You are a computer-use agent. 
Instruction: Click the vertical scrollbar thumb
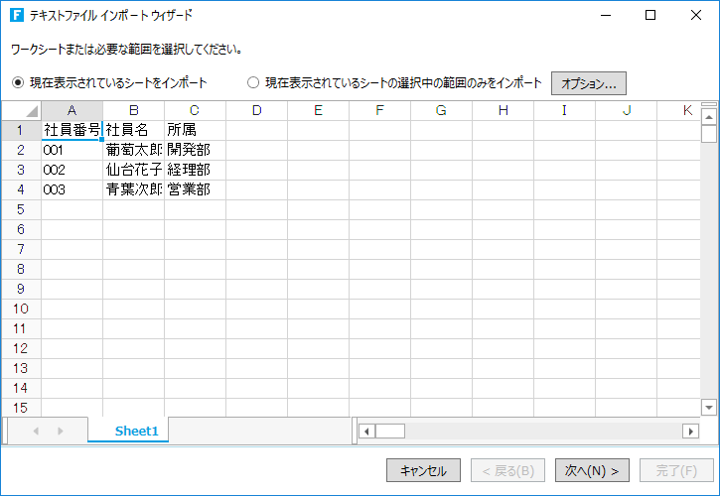[709, 134]
